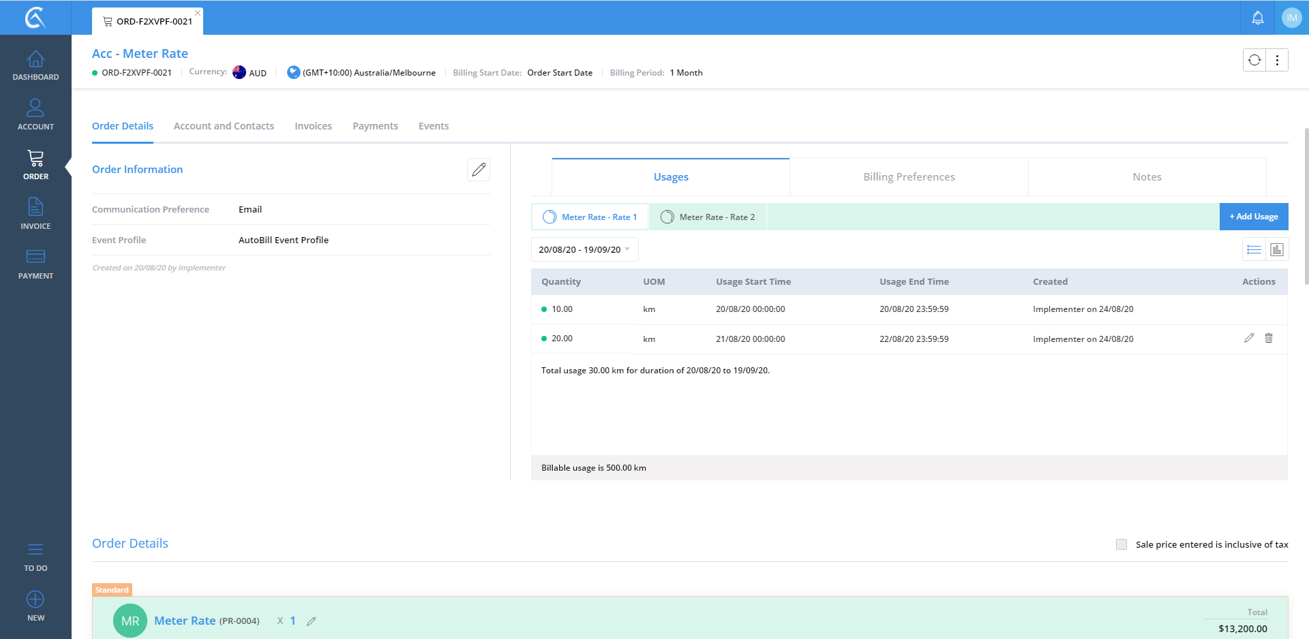Go to the Account section icon
The height and width of the screenshot is (639, 1309).
[35, 114]
